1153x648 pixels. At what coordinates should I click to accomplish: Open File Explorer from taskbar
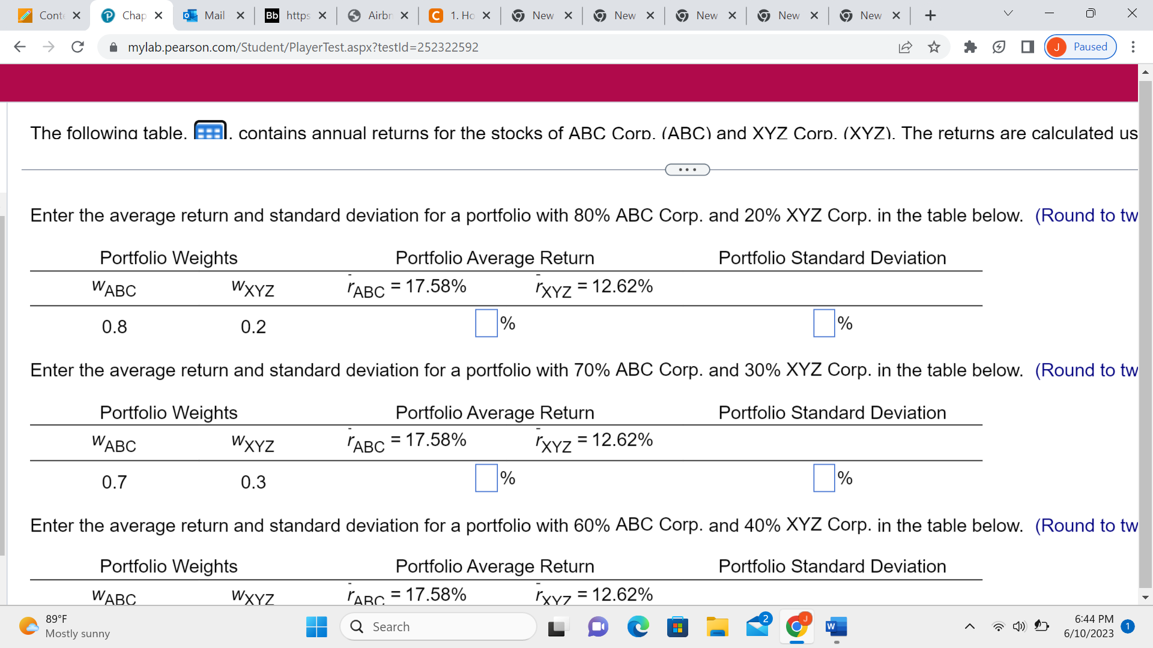tap(717, 627)
